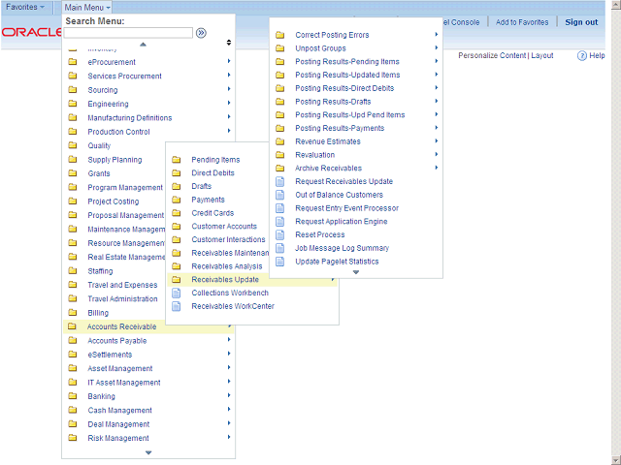Click the Request Receivables Update page icon
The height and width of the screenshot is (465, 621).
pyautogui.click(x=279, y=181)
